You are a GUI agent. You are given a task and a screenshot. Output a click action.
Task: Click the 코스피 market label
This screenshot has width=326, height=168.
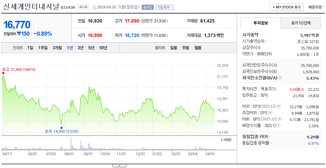pyautogui.click(x=83, y=7)
